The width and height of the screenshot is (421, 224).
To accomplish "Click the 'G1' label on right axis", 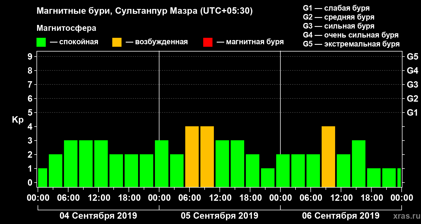I will click(412, 113).
